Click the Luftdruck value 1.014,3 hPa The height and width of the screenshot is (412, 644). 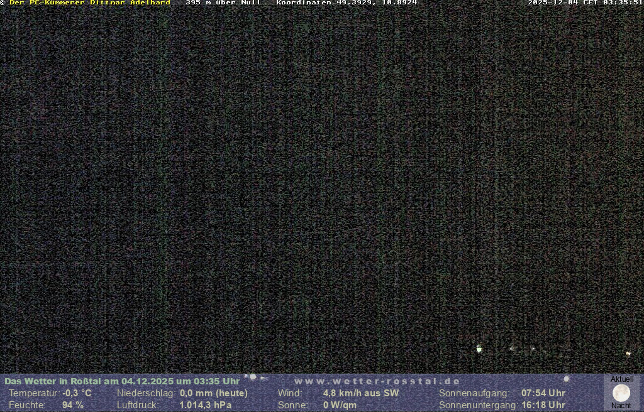click(206, 405)
